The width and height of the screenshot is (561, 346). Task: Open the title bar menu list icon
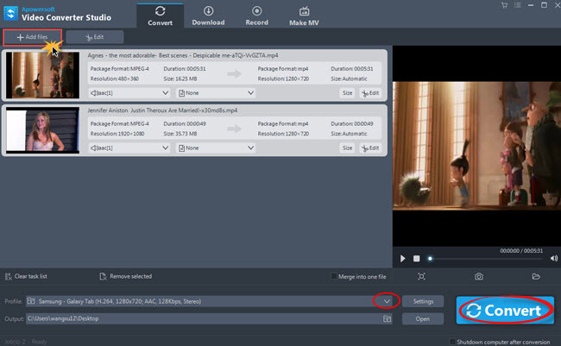(x=517, y=5)
